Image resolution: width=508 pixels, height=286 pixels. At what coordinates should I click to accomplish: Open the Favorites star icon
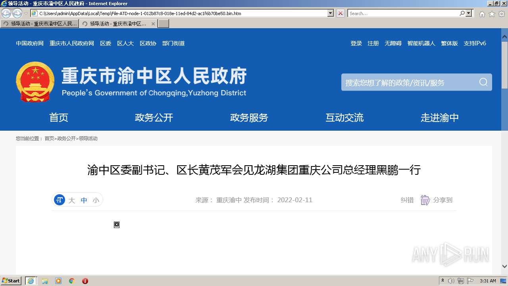coord(492,14)
